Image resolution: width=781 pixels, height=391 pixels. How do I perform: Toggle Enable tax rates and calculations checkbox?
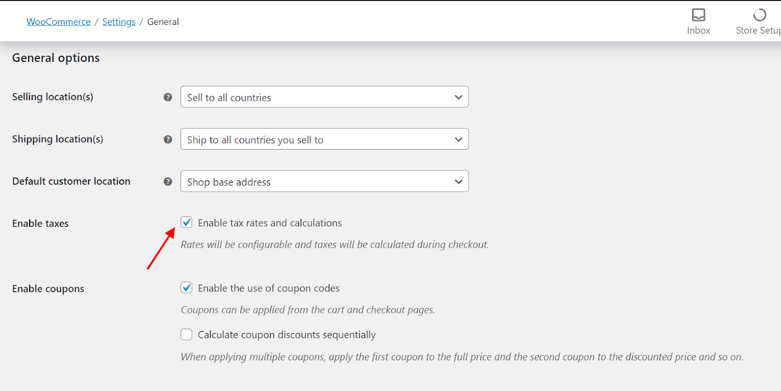186,222
